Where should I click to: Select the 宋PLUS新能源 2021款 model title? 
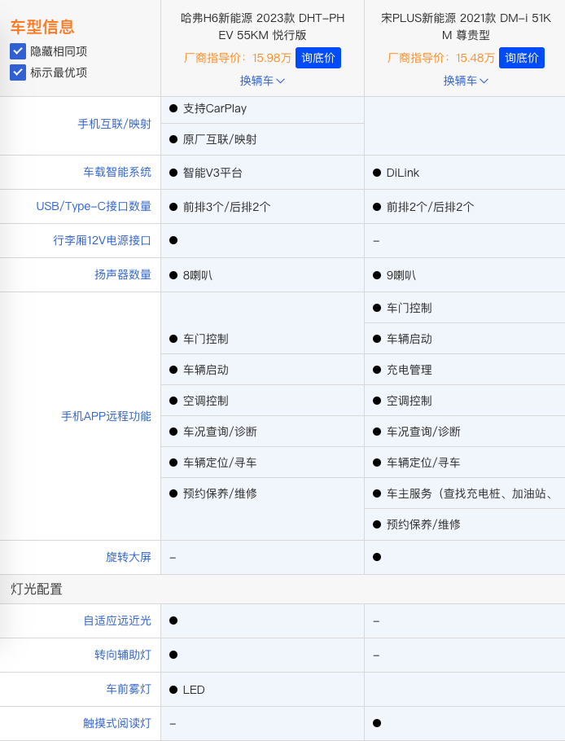[466, 26]
